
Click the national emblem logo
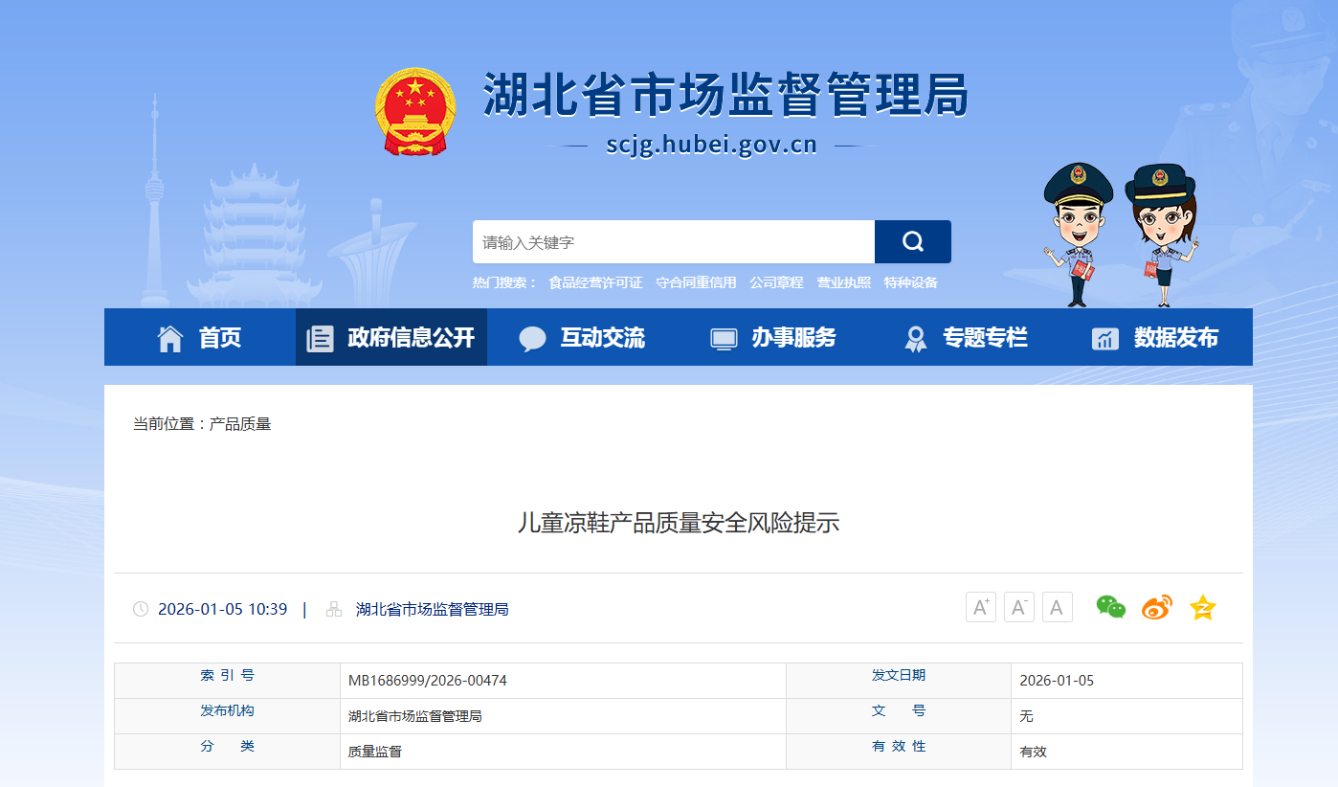click(x=416, y=111)
